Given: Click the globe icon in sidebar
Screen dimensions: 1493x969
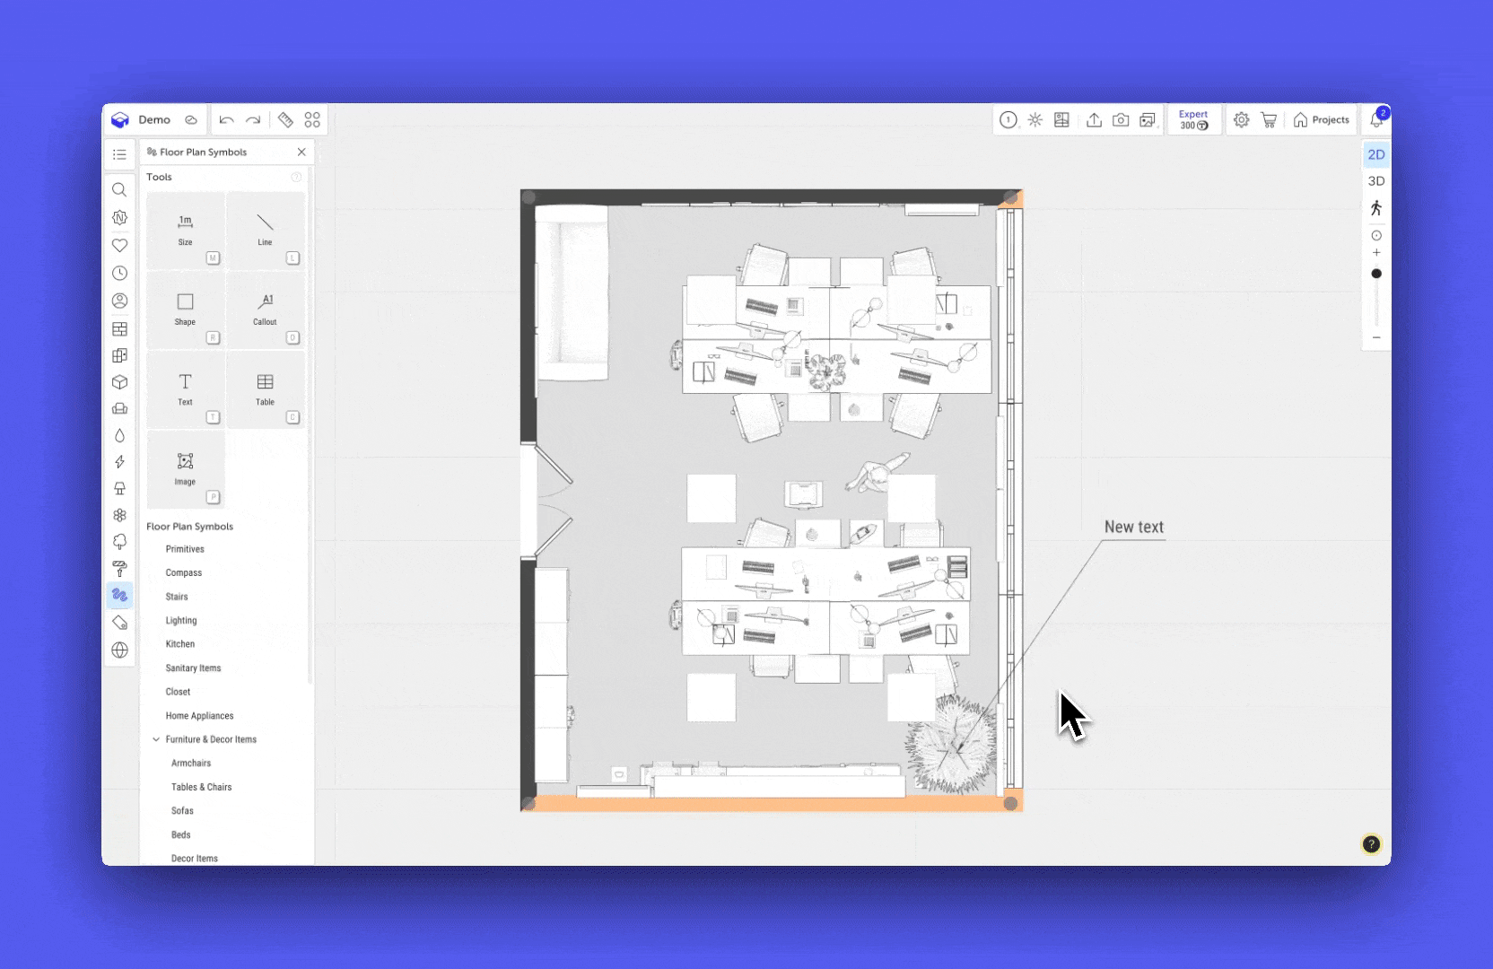Looking at the screenshot, I should (119, 650).
